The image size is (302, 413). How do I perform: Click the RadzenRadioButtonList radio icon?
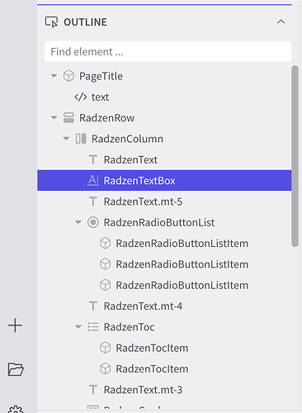click(93, 222)
